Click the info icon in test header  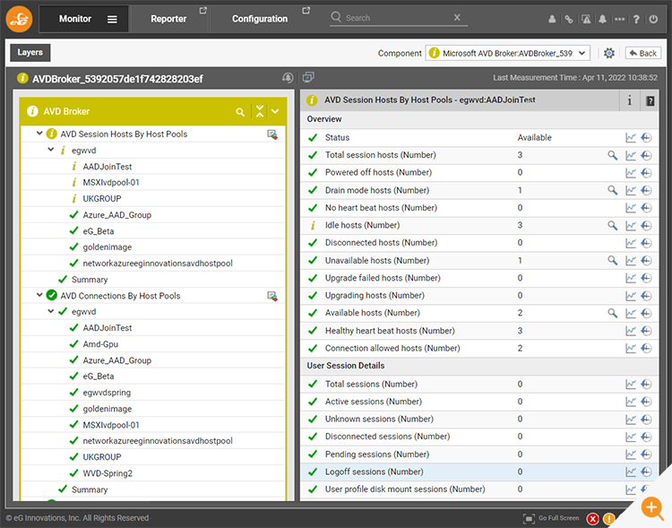pos(629,100)
